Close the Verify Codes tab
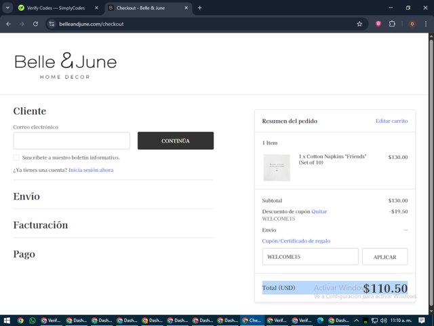Image resolution: width=434 pixels, height=326 pixels. click(96, 7)
